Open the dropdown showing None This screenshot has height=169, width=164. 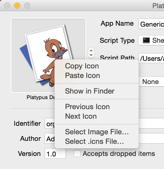(151, 81)
